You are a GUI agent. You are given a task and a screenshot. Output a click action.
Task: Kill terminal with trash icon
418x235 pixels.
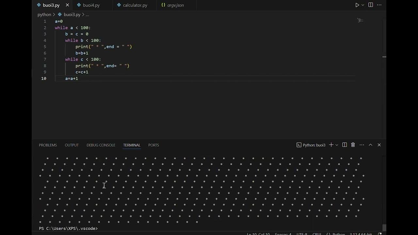(353, 145)
